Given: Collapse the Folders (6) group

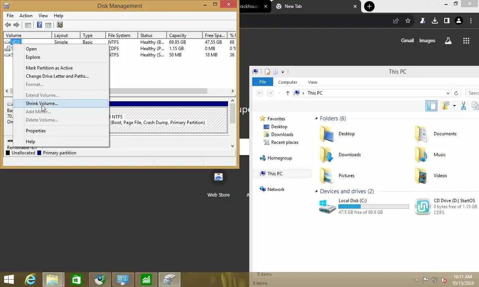Looking at the screenshot, I should (317, 118).
